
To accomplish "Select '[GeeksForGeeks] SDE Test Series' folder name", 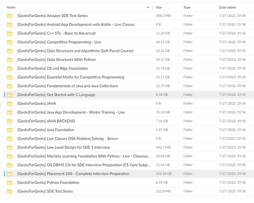I will coord(45,191).
